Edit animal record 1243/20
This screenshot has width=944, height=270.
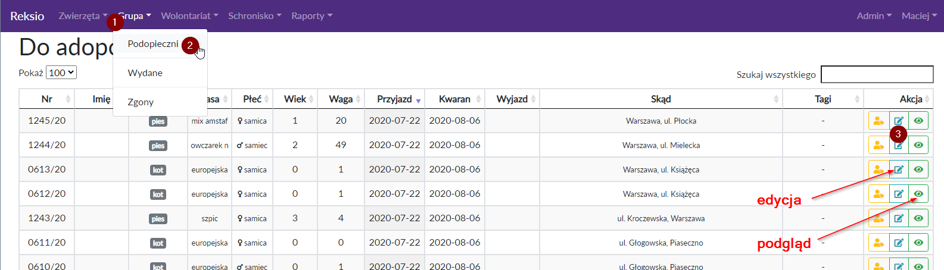pos(899,218)
